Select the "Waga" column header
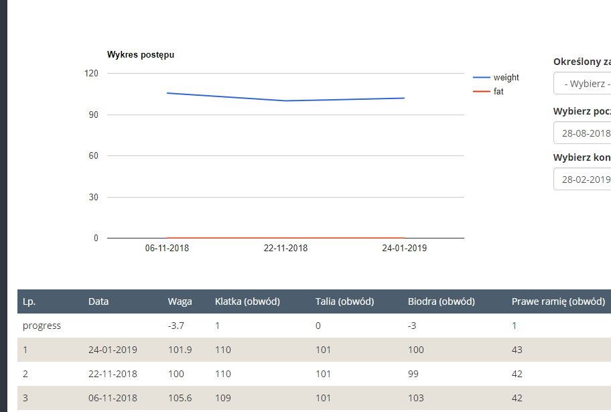 coord(180,301)
